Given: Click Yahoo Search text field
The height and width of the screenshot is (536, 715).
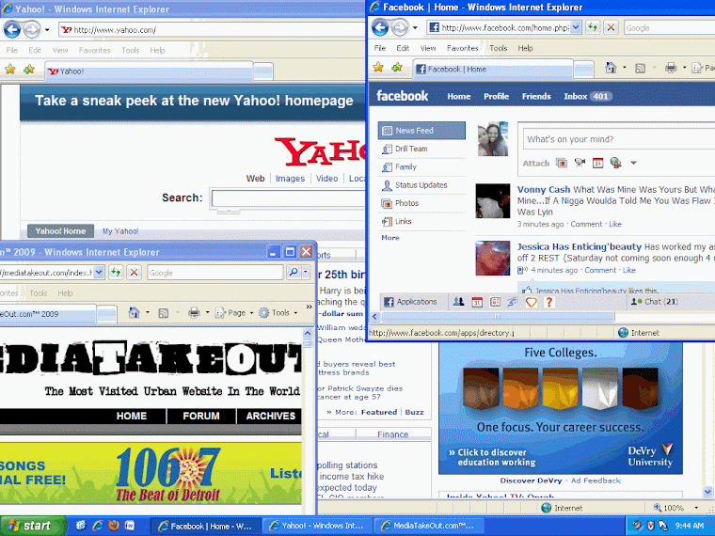Looking at the screenshot, I should coord(288,197).
